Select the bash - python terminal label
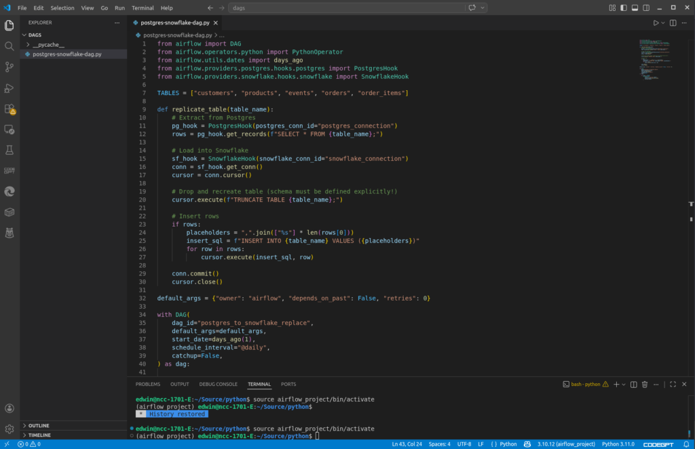Screen dimensions: 695x449 point(585,385)
